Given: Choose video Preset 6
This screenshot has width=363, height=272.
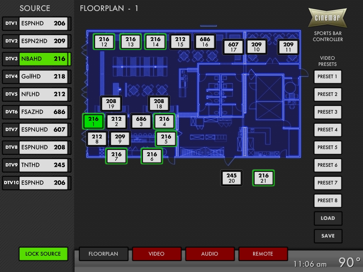Looking at the screenshot, I should 328,165.
